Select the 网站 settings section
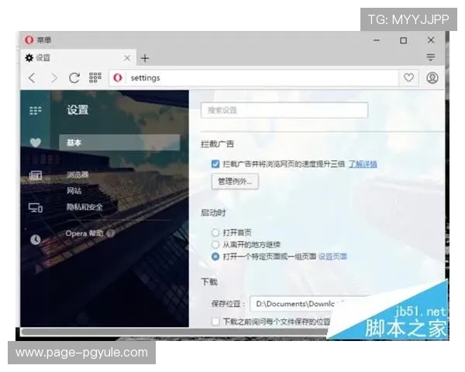Screen dimensions: 465x372 (x=74, y=191)
